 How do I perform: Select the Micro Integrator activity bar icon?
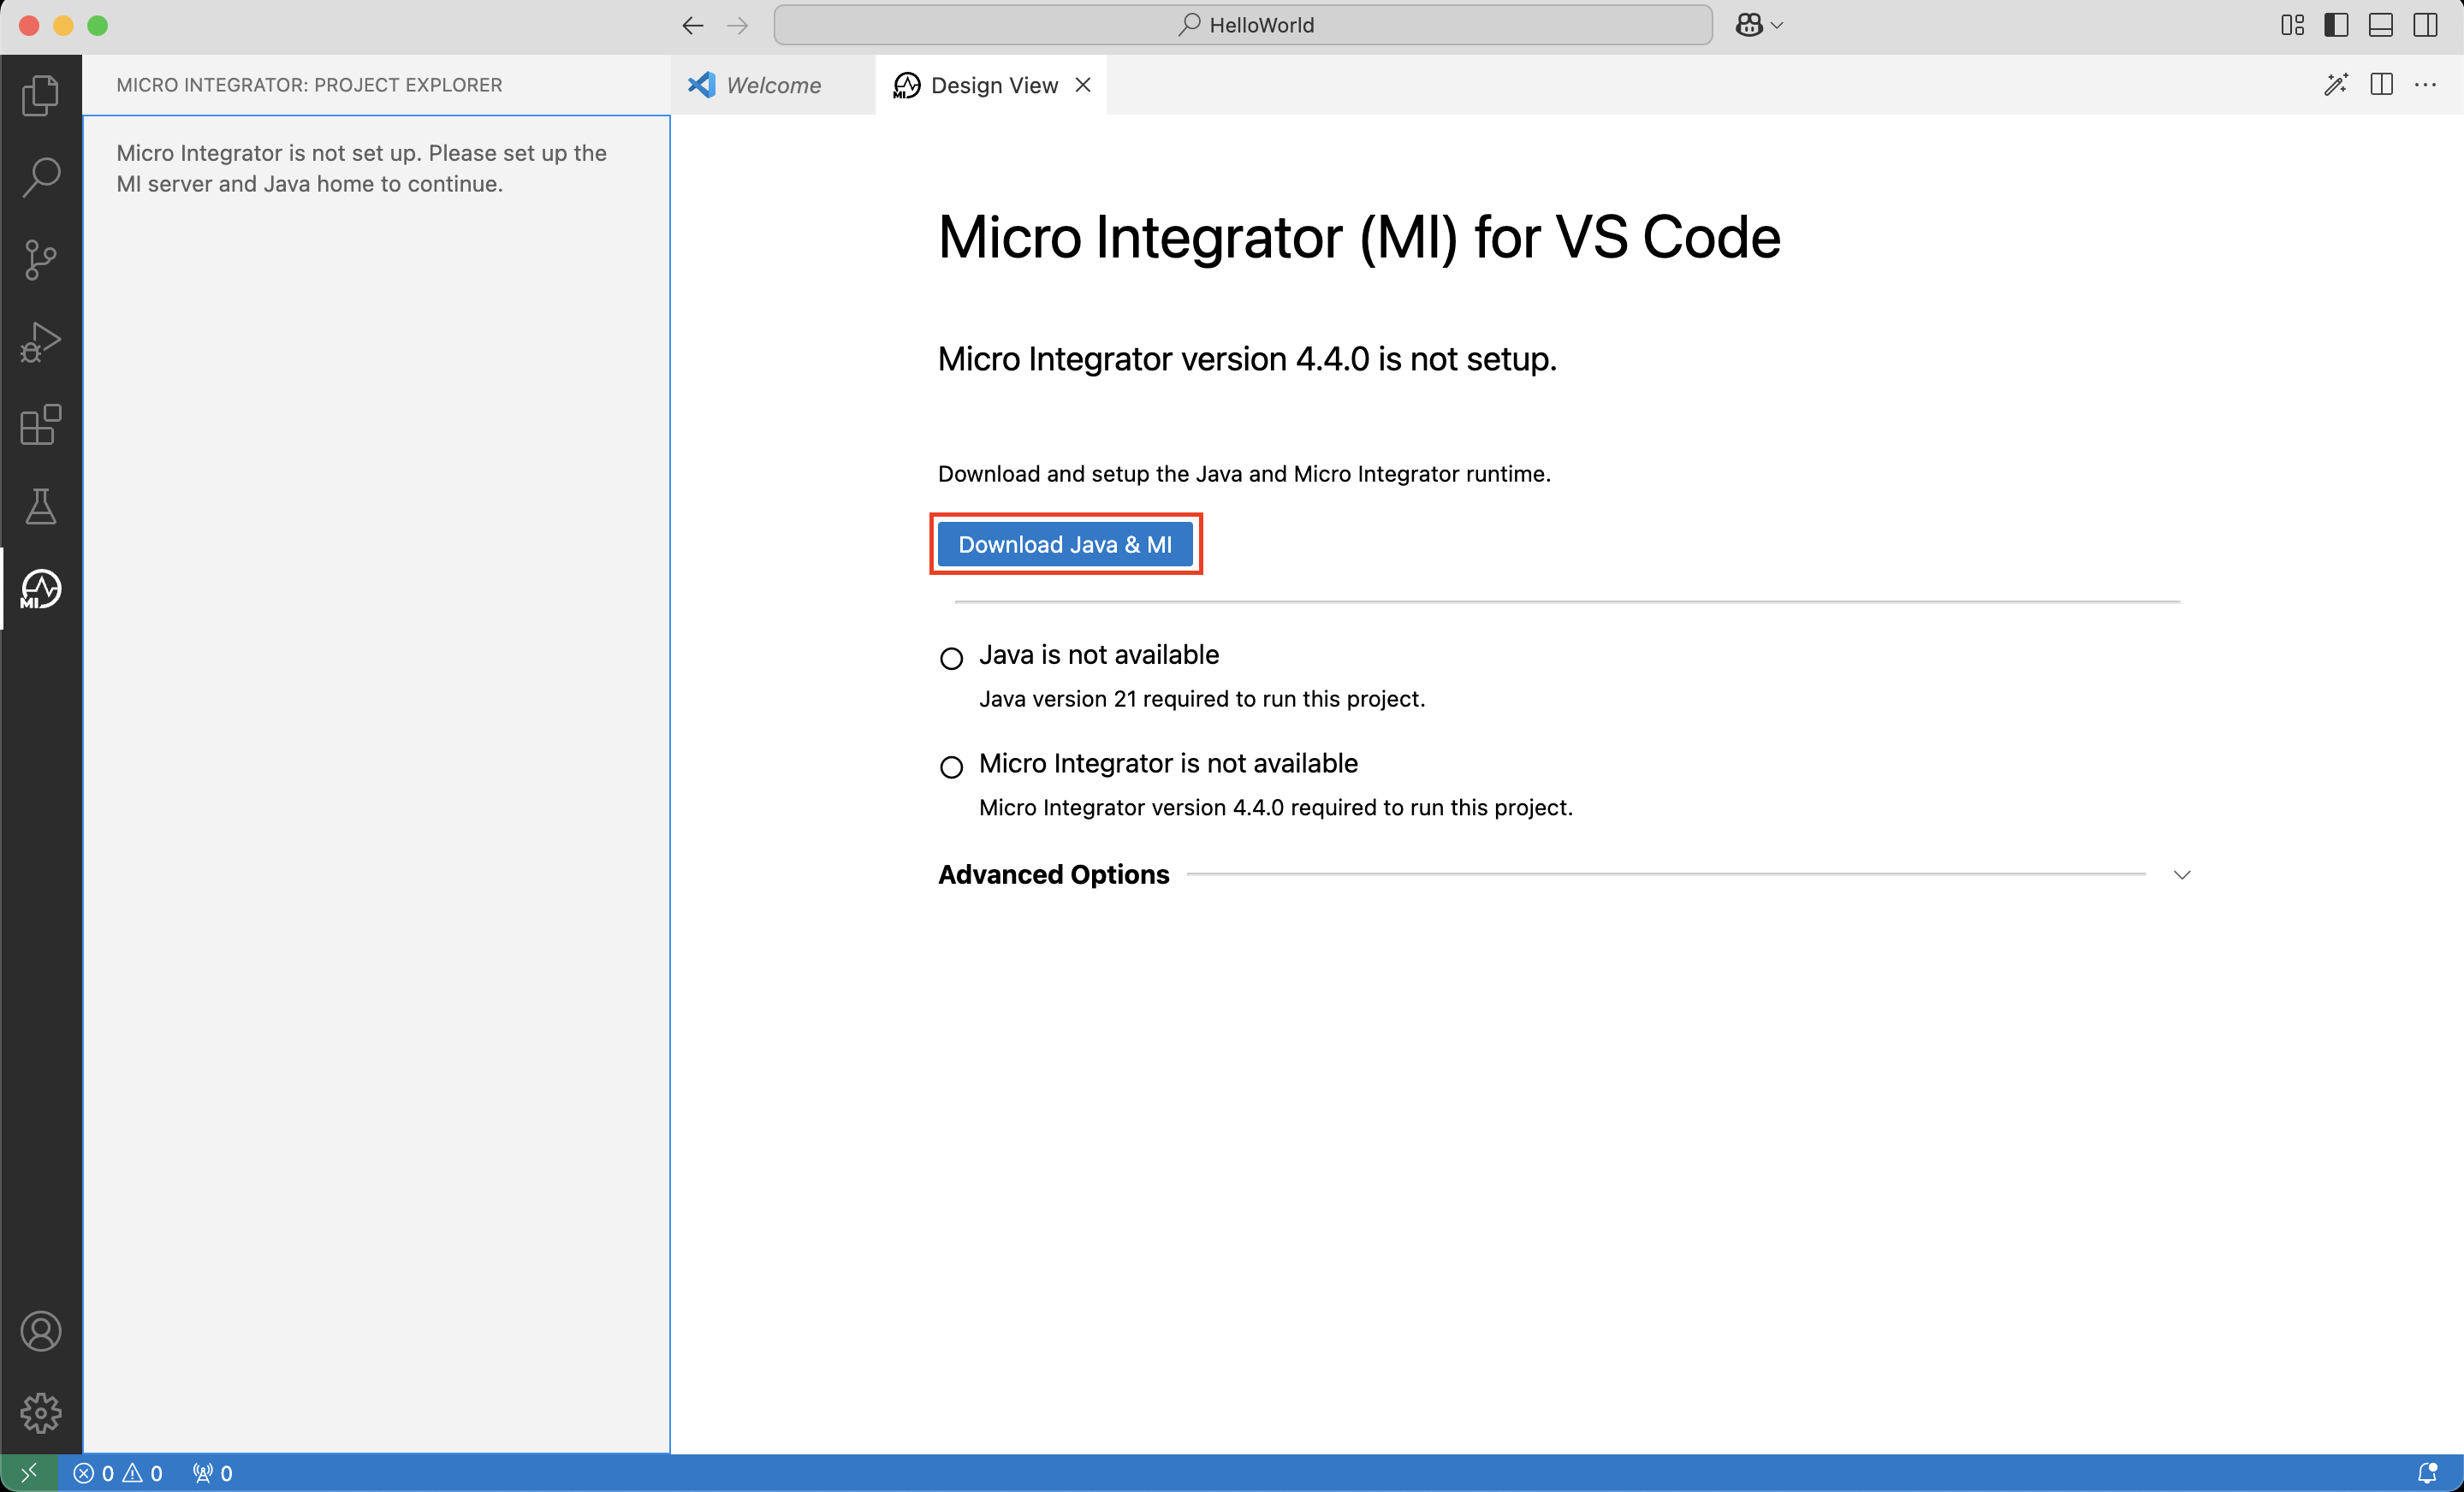tap(41, 589)
